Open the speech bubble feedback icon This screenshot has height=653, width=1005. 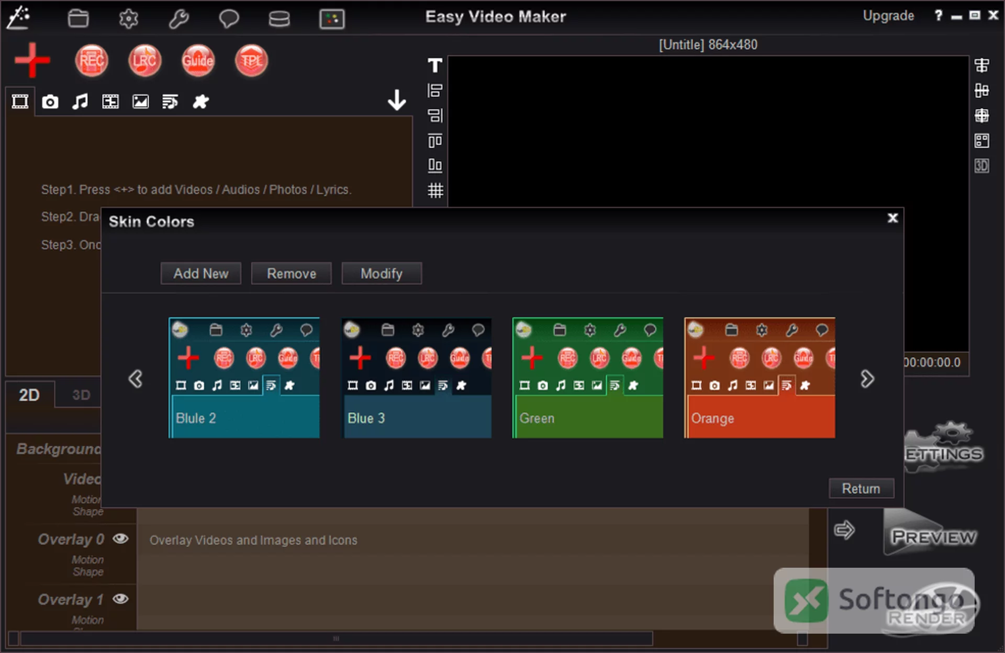[x=229, y=19]
